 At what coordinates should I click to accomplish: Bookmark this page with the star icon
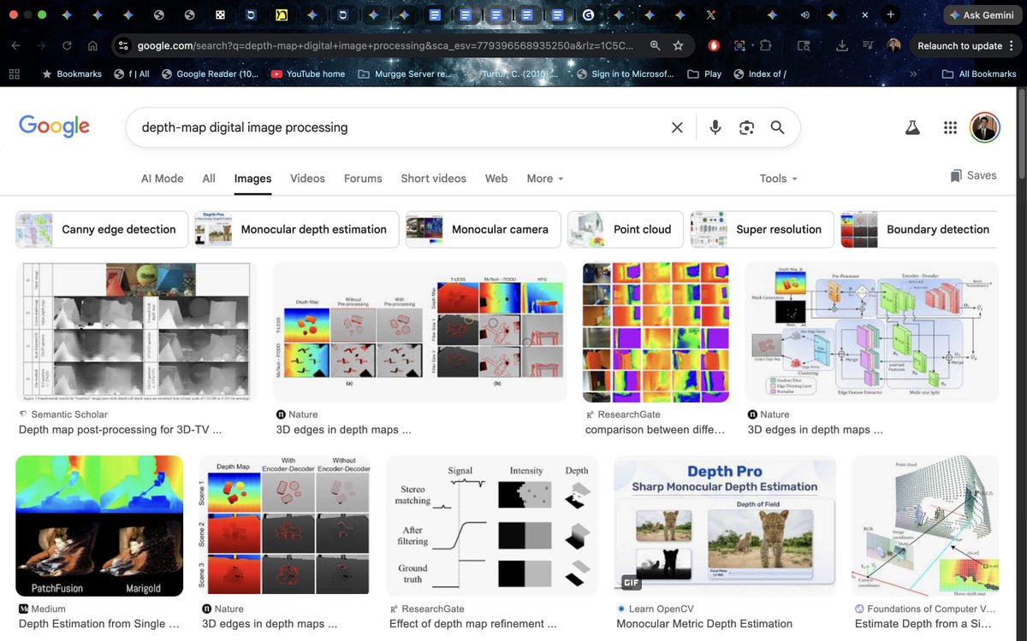pos(678,45)
